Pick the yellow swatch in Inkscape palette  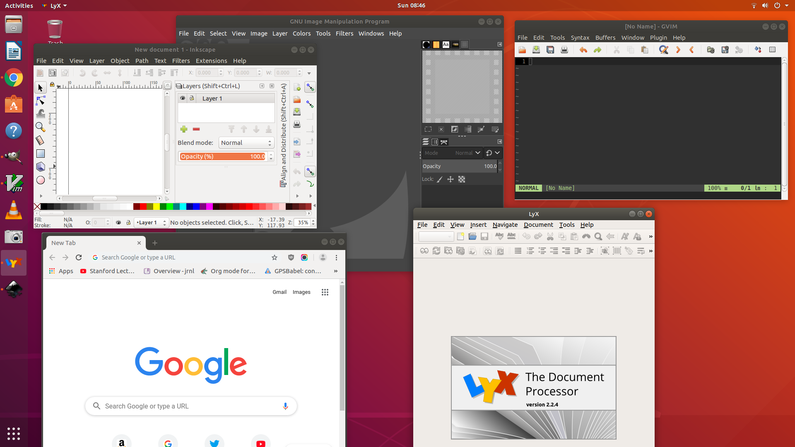[x=156, y=207]
